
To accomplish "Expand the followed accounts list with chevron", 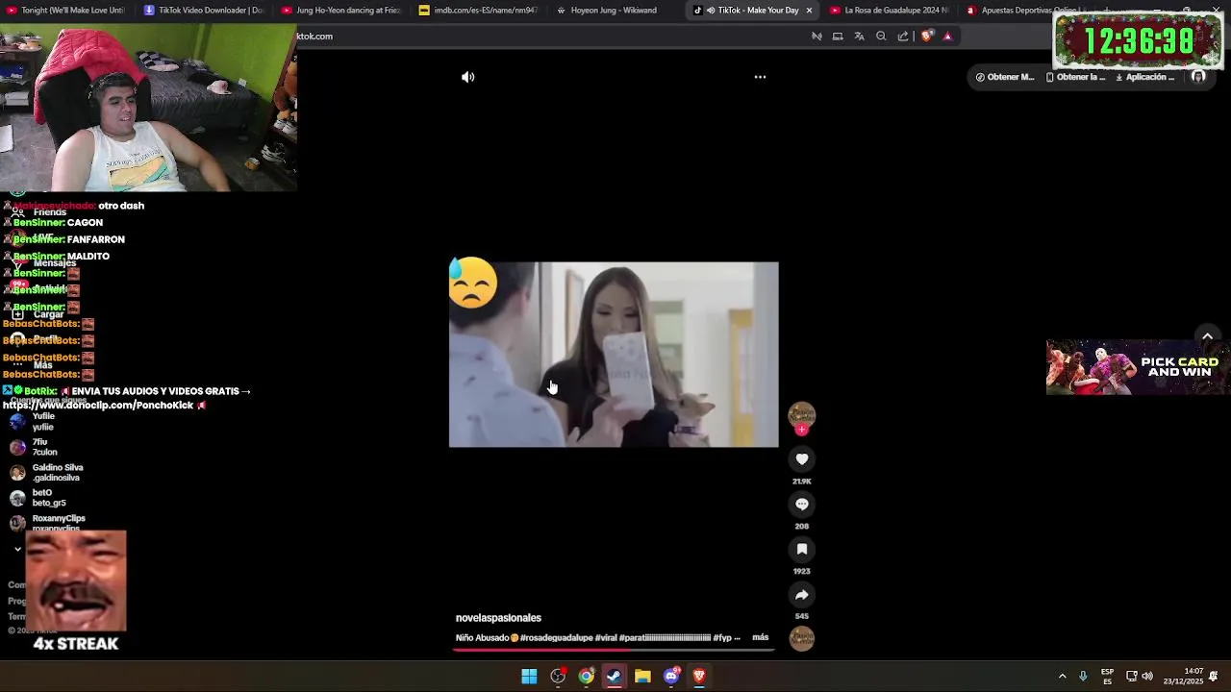I will point(17,549).
